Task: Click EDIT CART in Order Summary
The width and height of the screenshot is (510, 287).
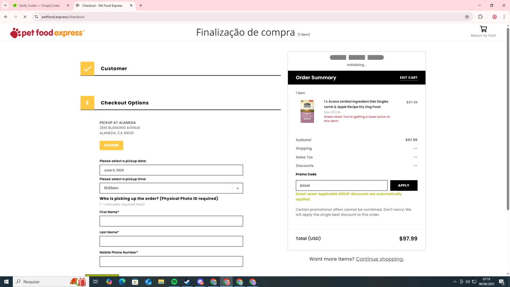Action: pyautogui.click(x=408, y=78)
